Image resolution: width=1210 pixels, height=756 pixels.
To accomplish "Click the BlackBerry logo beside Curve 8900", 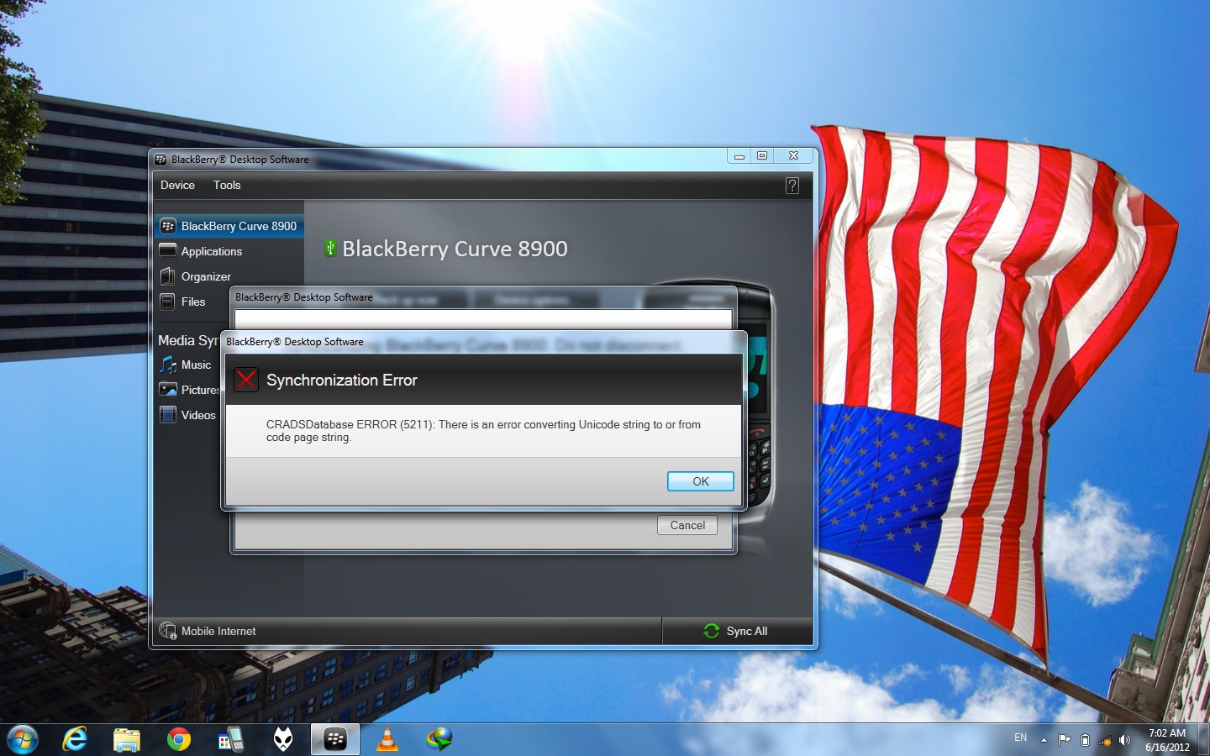I will (x=168, y=226).
